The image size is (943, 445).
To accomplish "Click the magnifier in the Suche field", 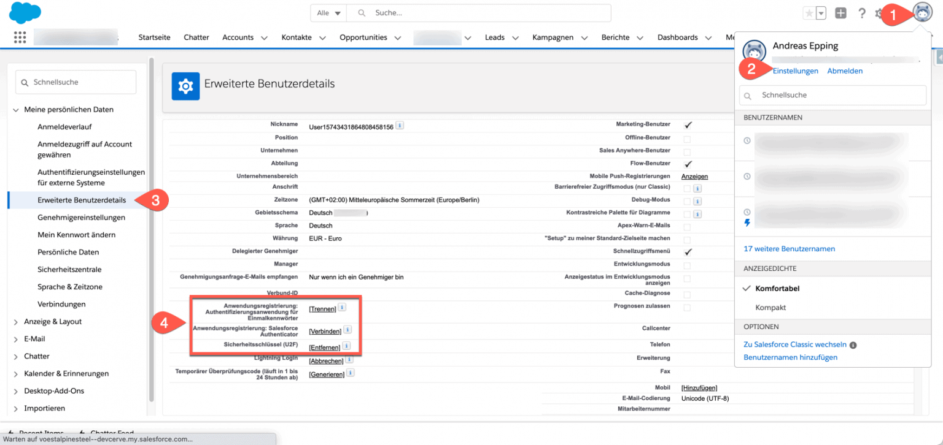I will (x=361, y=12).
